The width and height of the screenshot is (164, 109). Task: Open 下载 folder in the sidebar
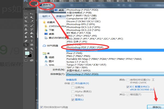coord(52,30)
